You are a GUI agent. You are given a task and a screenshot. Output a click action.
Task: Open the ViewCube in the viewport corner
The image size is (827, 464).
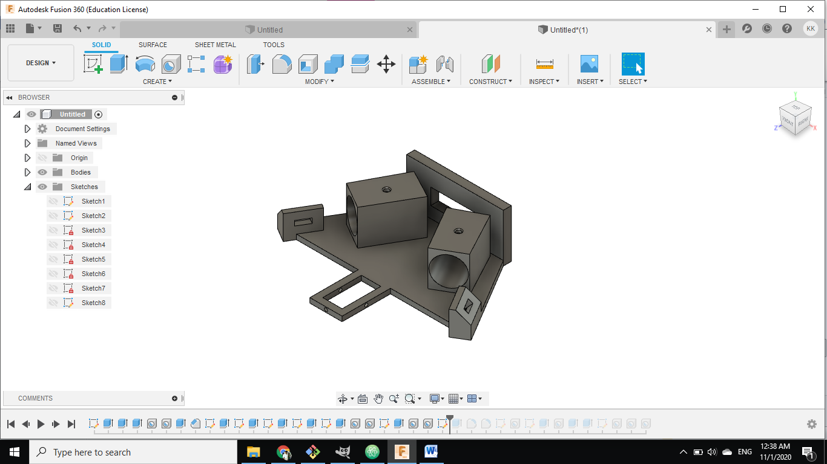(x=795, y=117)
